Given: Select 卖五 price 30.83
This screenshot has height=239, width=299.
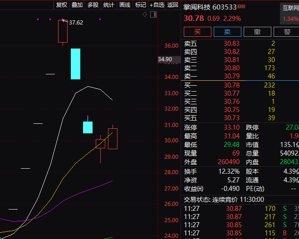Looking at the screenshot, I should pyautogui.click(x=231, y=44).
